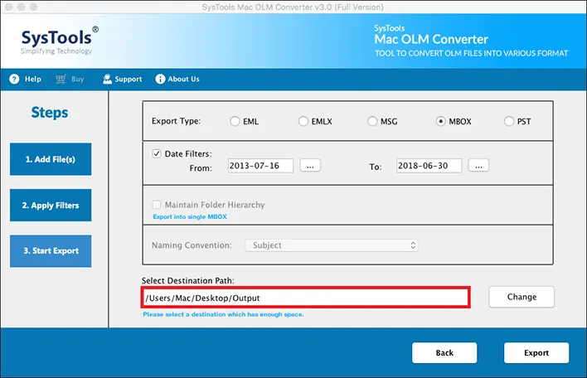Expand the Naming Convention Subject dropdown

pyautogui.click(x=332, y=245)
